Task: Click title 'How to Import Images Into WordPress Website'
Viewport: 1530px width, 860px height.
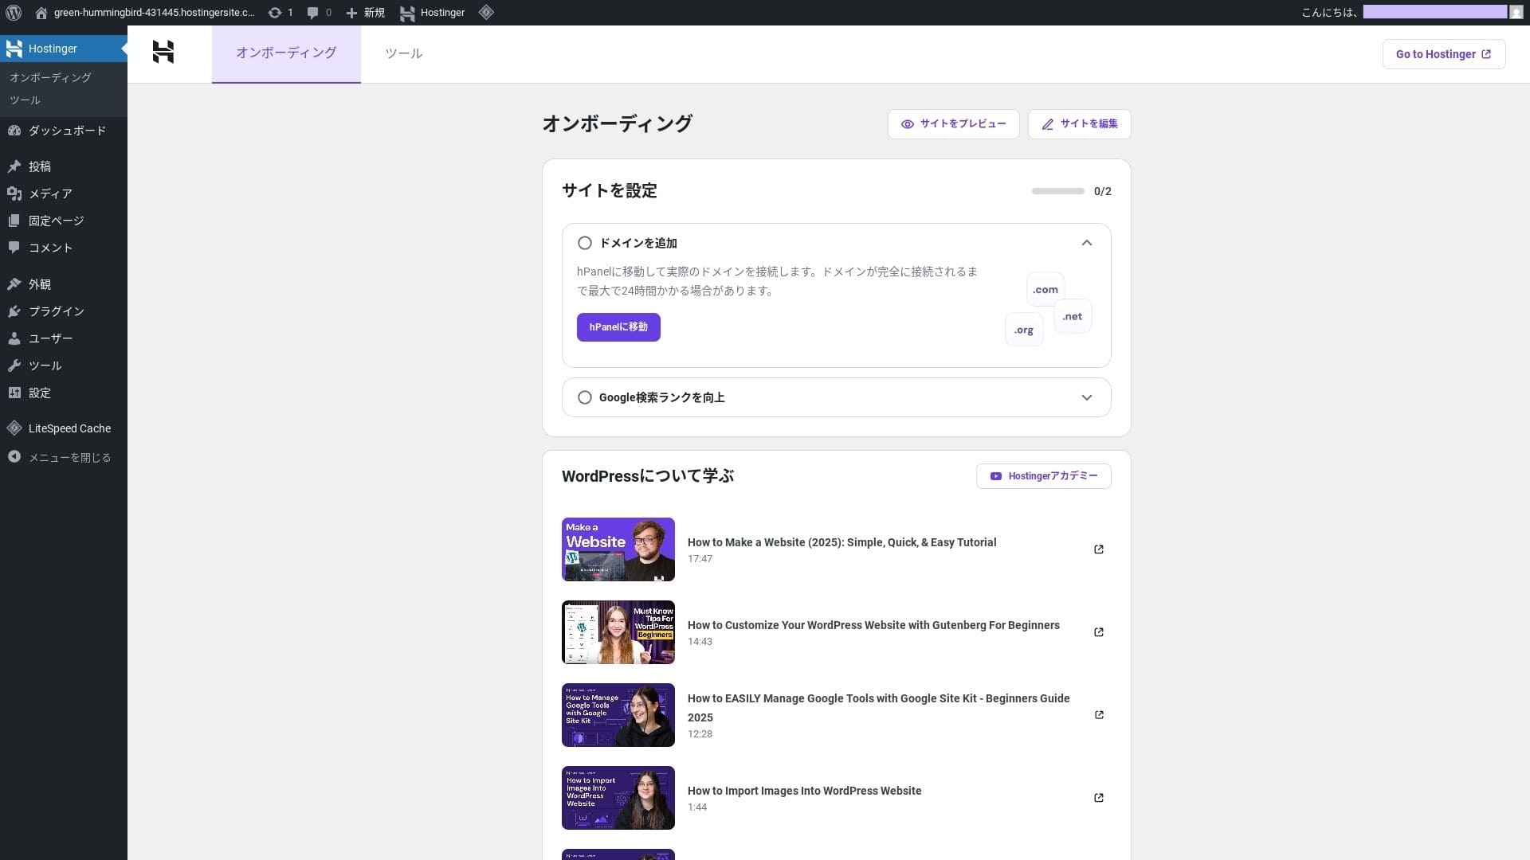Action: pos(805,791)
